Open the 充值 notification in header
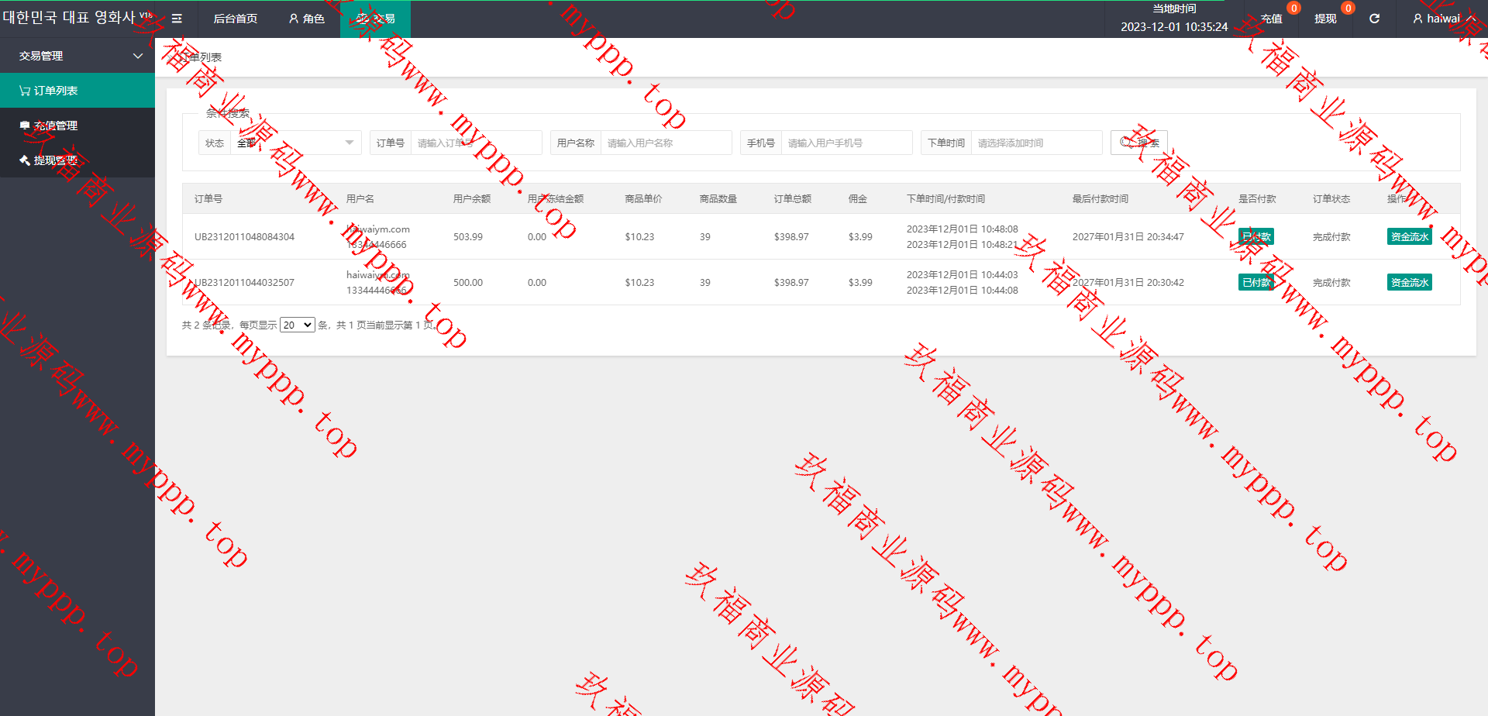 [x=1271, y=19]
